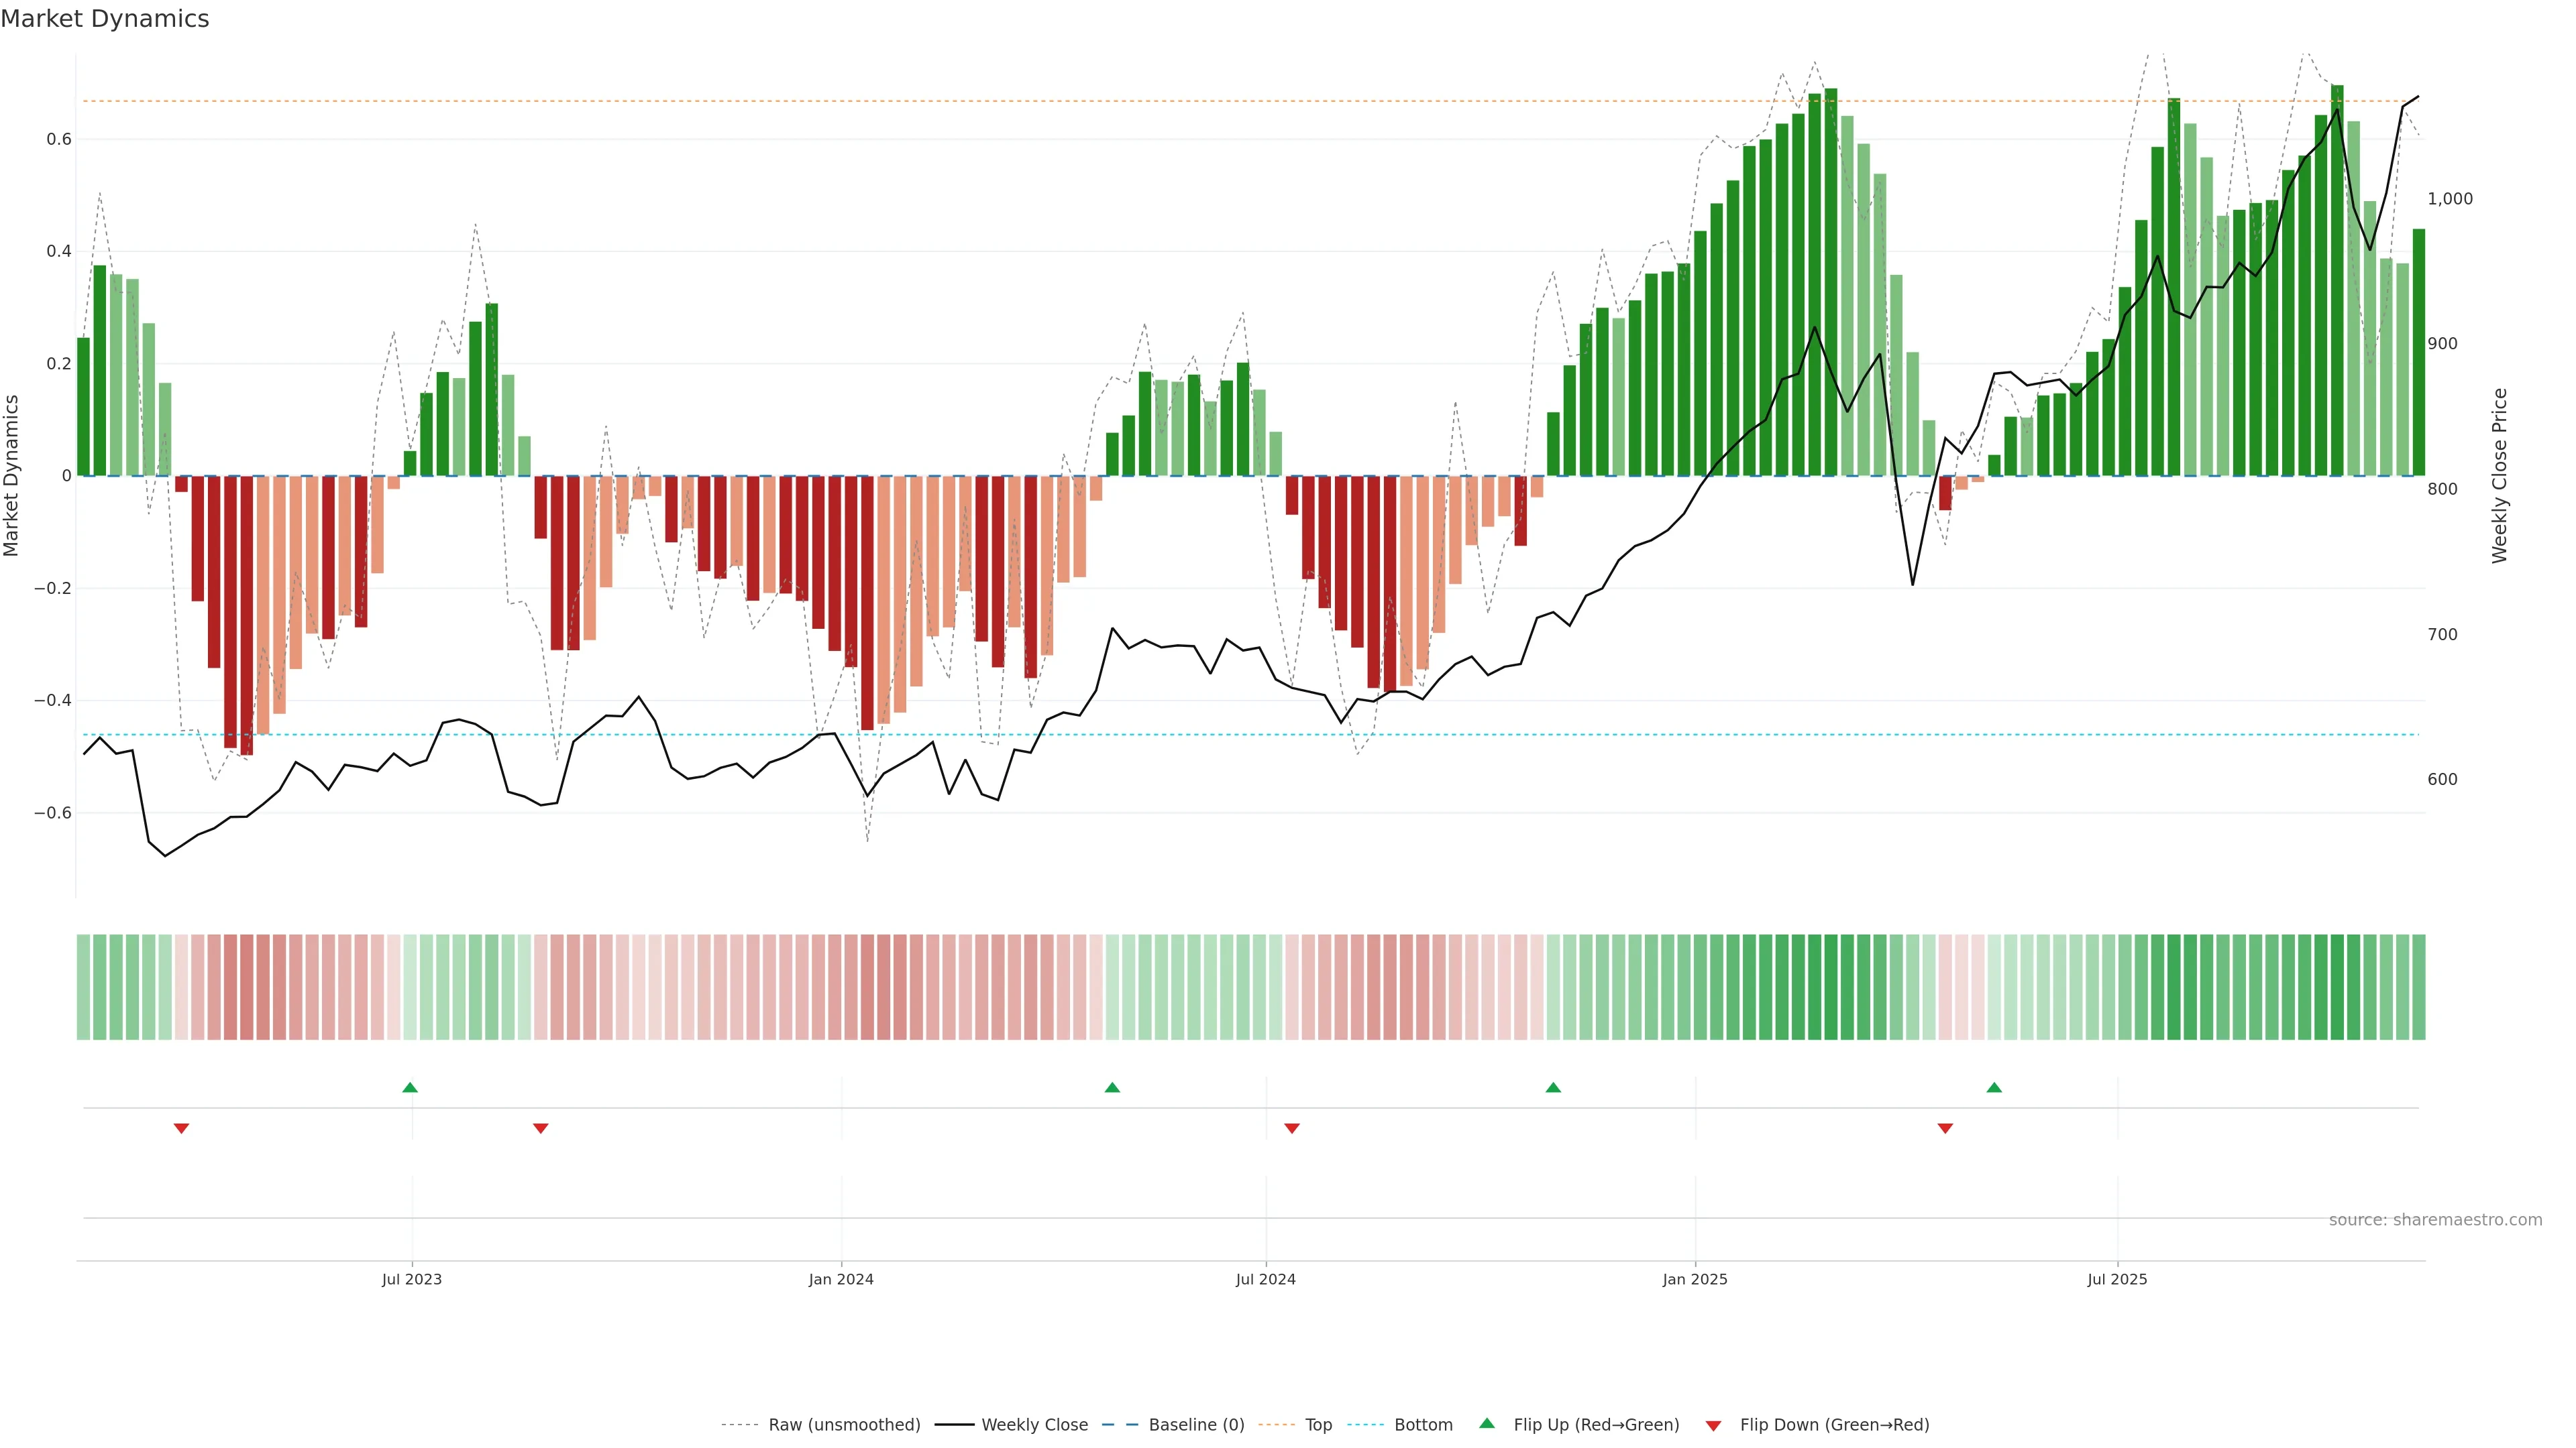
Task: Click the 1,000 weekly close price axis label
Action: (2450, 199)
